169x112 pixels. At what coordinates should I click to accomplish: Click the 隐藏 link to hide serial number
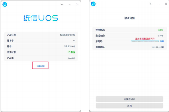click(162, 41)
